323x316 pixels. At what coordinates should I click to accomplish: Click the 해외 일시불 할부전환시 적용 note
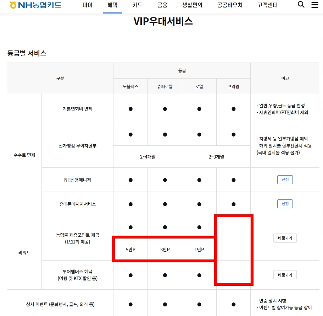coord(284,146)
